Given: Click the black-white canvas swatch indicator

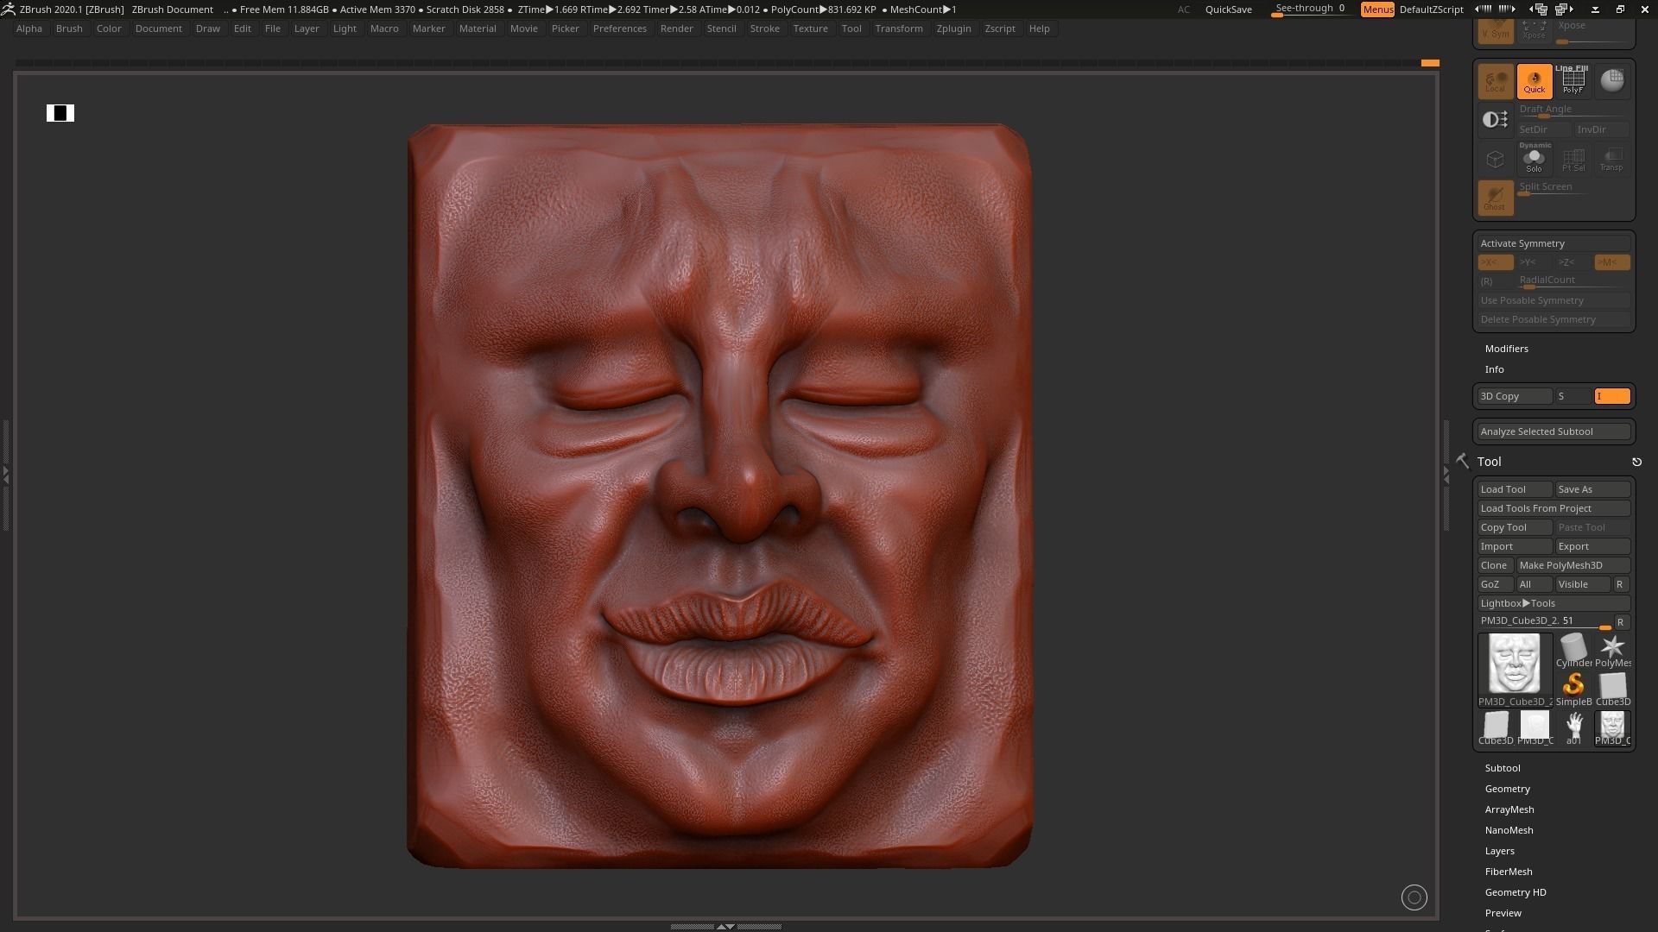Looking at the screenshot, I should click(x=60, y=113).
